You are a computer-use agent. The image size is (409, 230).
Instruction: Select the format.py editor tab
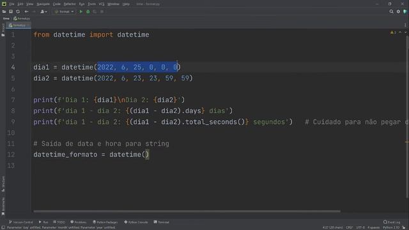(19, 26)
